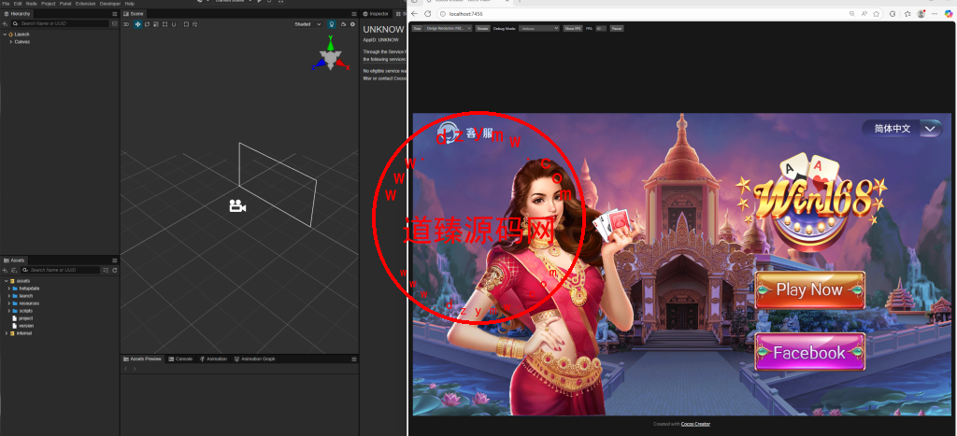Select the Move gizmo tool
This screenshot has width=957, height=436.
(x=137, y=24)
